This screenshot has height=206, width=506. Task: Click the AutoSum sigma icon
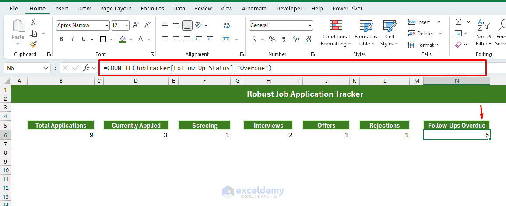(458, 22)
